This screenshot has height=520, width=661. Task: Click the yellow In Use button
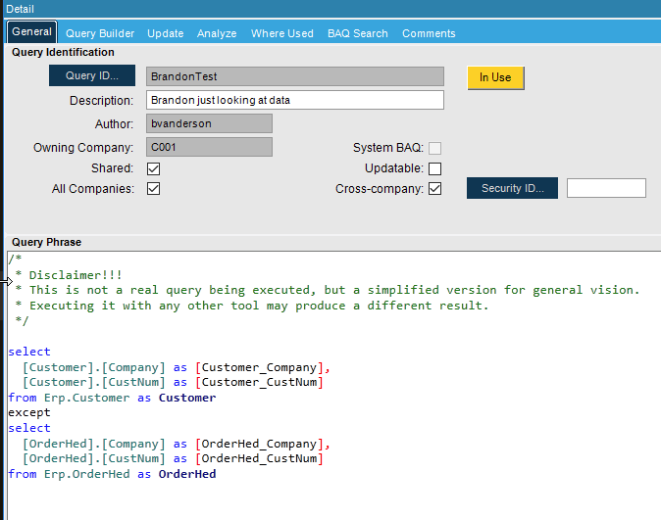[495, 77]
